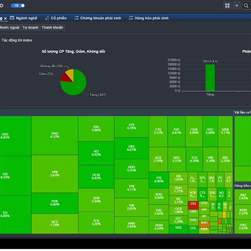The width and height of the screenshot is (251, 251).
Task: Click the Ngành nghề tab icon
Action: pos(12,18)
